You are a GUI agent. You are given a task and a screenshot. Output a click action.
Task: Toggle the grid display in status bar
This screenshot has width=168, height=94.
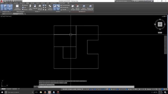(82, 89)
